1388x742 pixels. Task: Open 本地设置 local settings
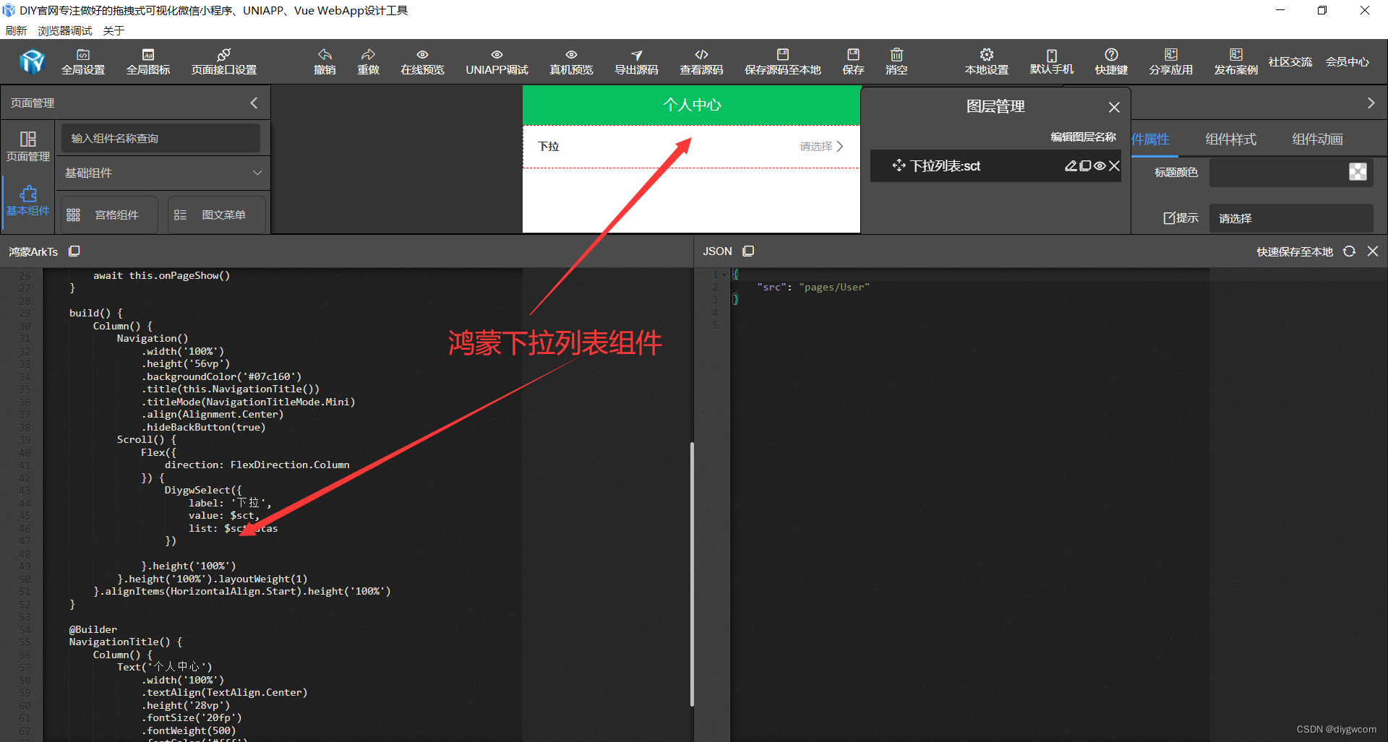click(987, 61)
